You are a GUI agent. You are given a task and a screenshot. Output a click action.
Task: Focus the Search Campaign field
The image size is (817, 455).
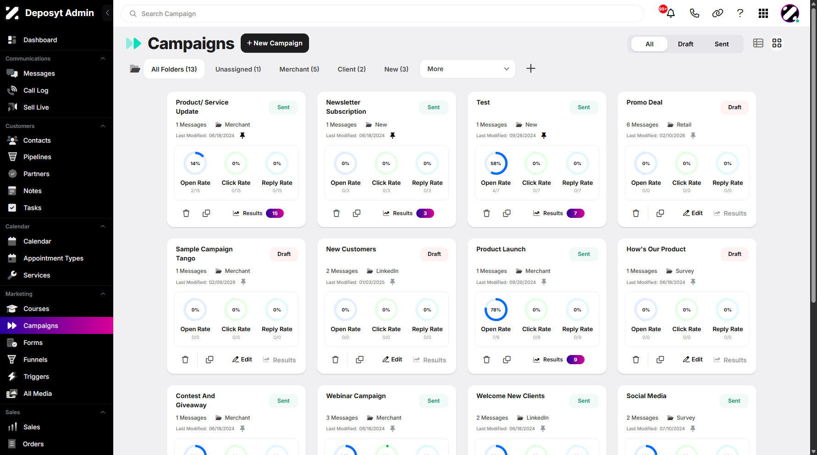click(x=382, y=14)
